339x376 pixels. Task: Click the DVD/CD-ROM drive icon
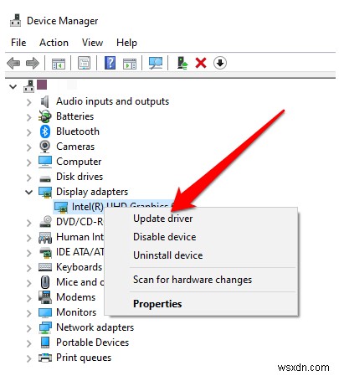pos(45,222)
